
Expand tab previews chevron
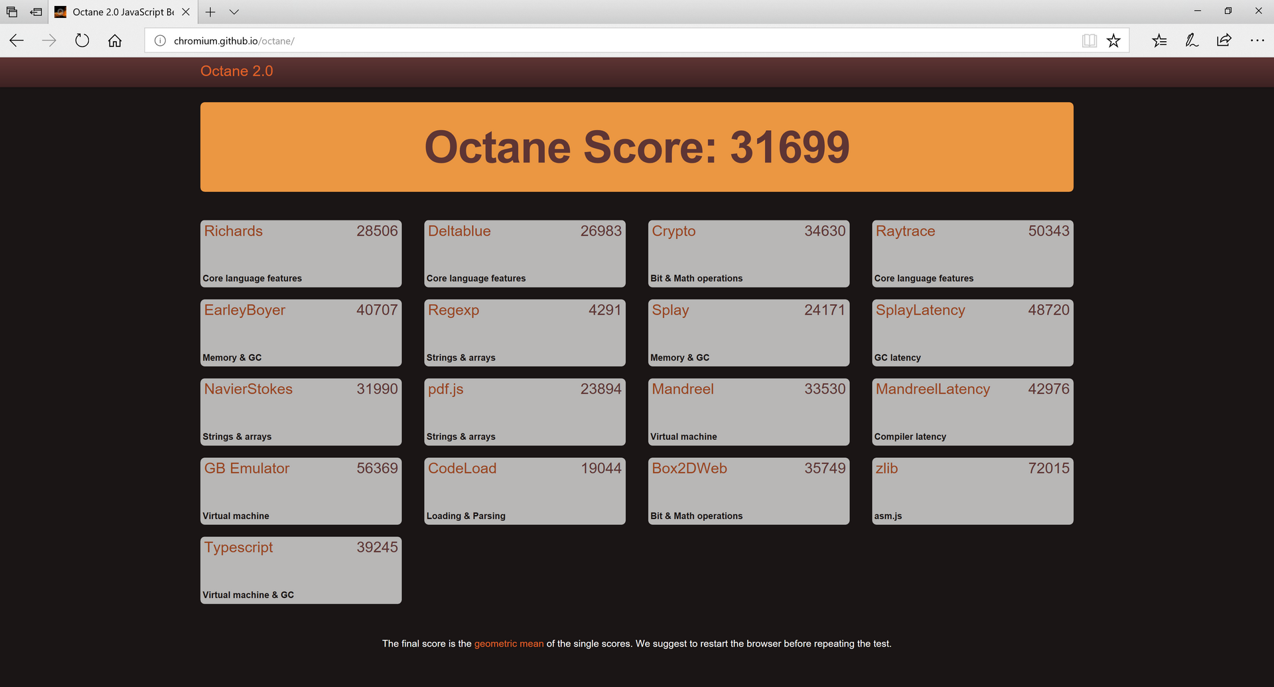(x=234, y=12)
